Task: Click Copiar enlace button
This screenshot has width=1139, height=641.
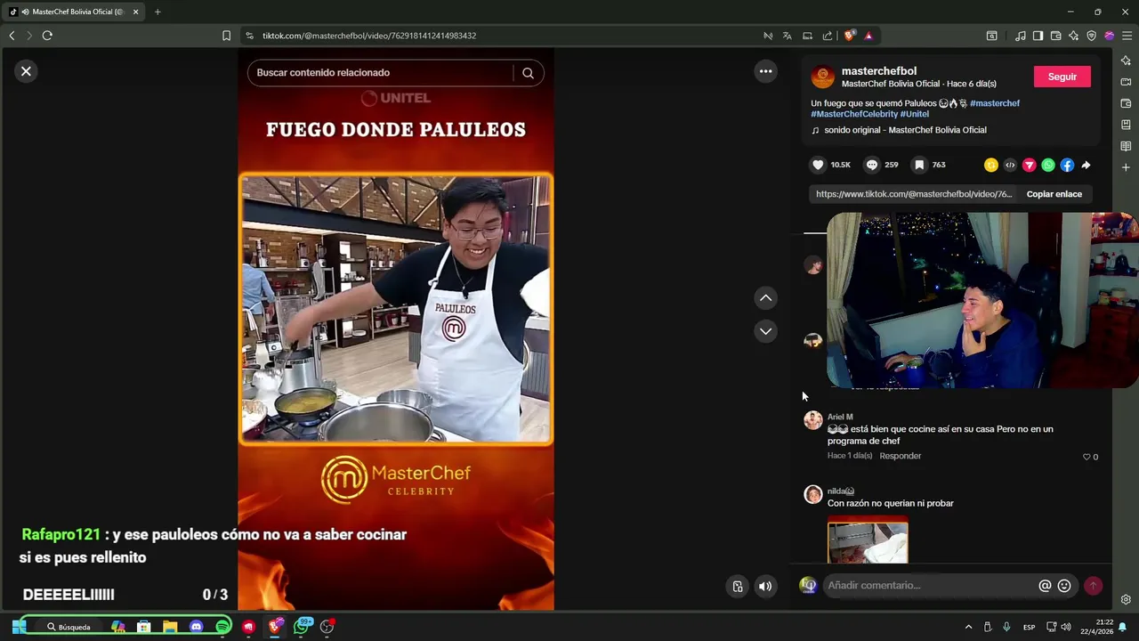Action: click(1054, 194)
